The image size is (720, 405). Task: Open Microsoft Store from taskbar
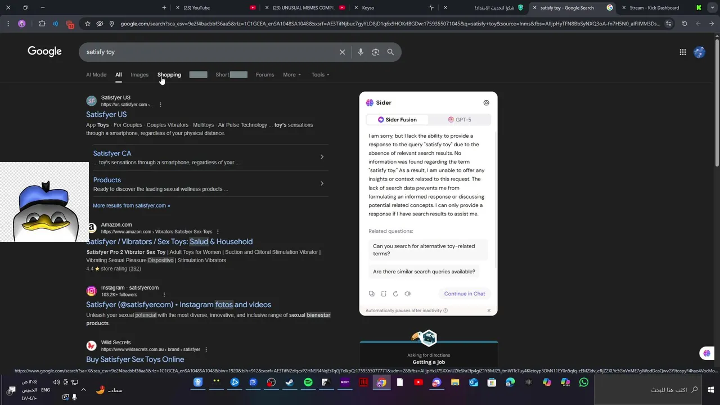coord(492,382)
